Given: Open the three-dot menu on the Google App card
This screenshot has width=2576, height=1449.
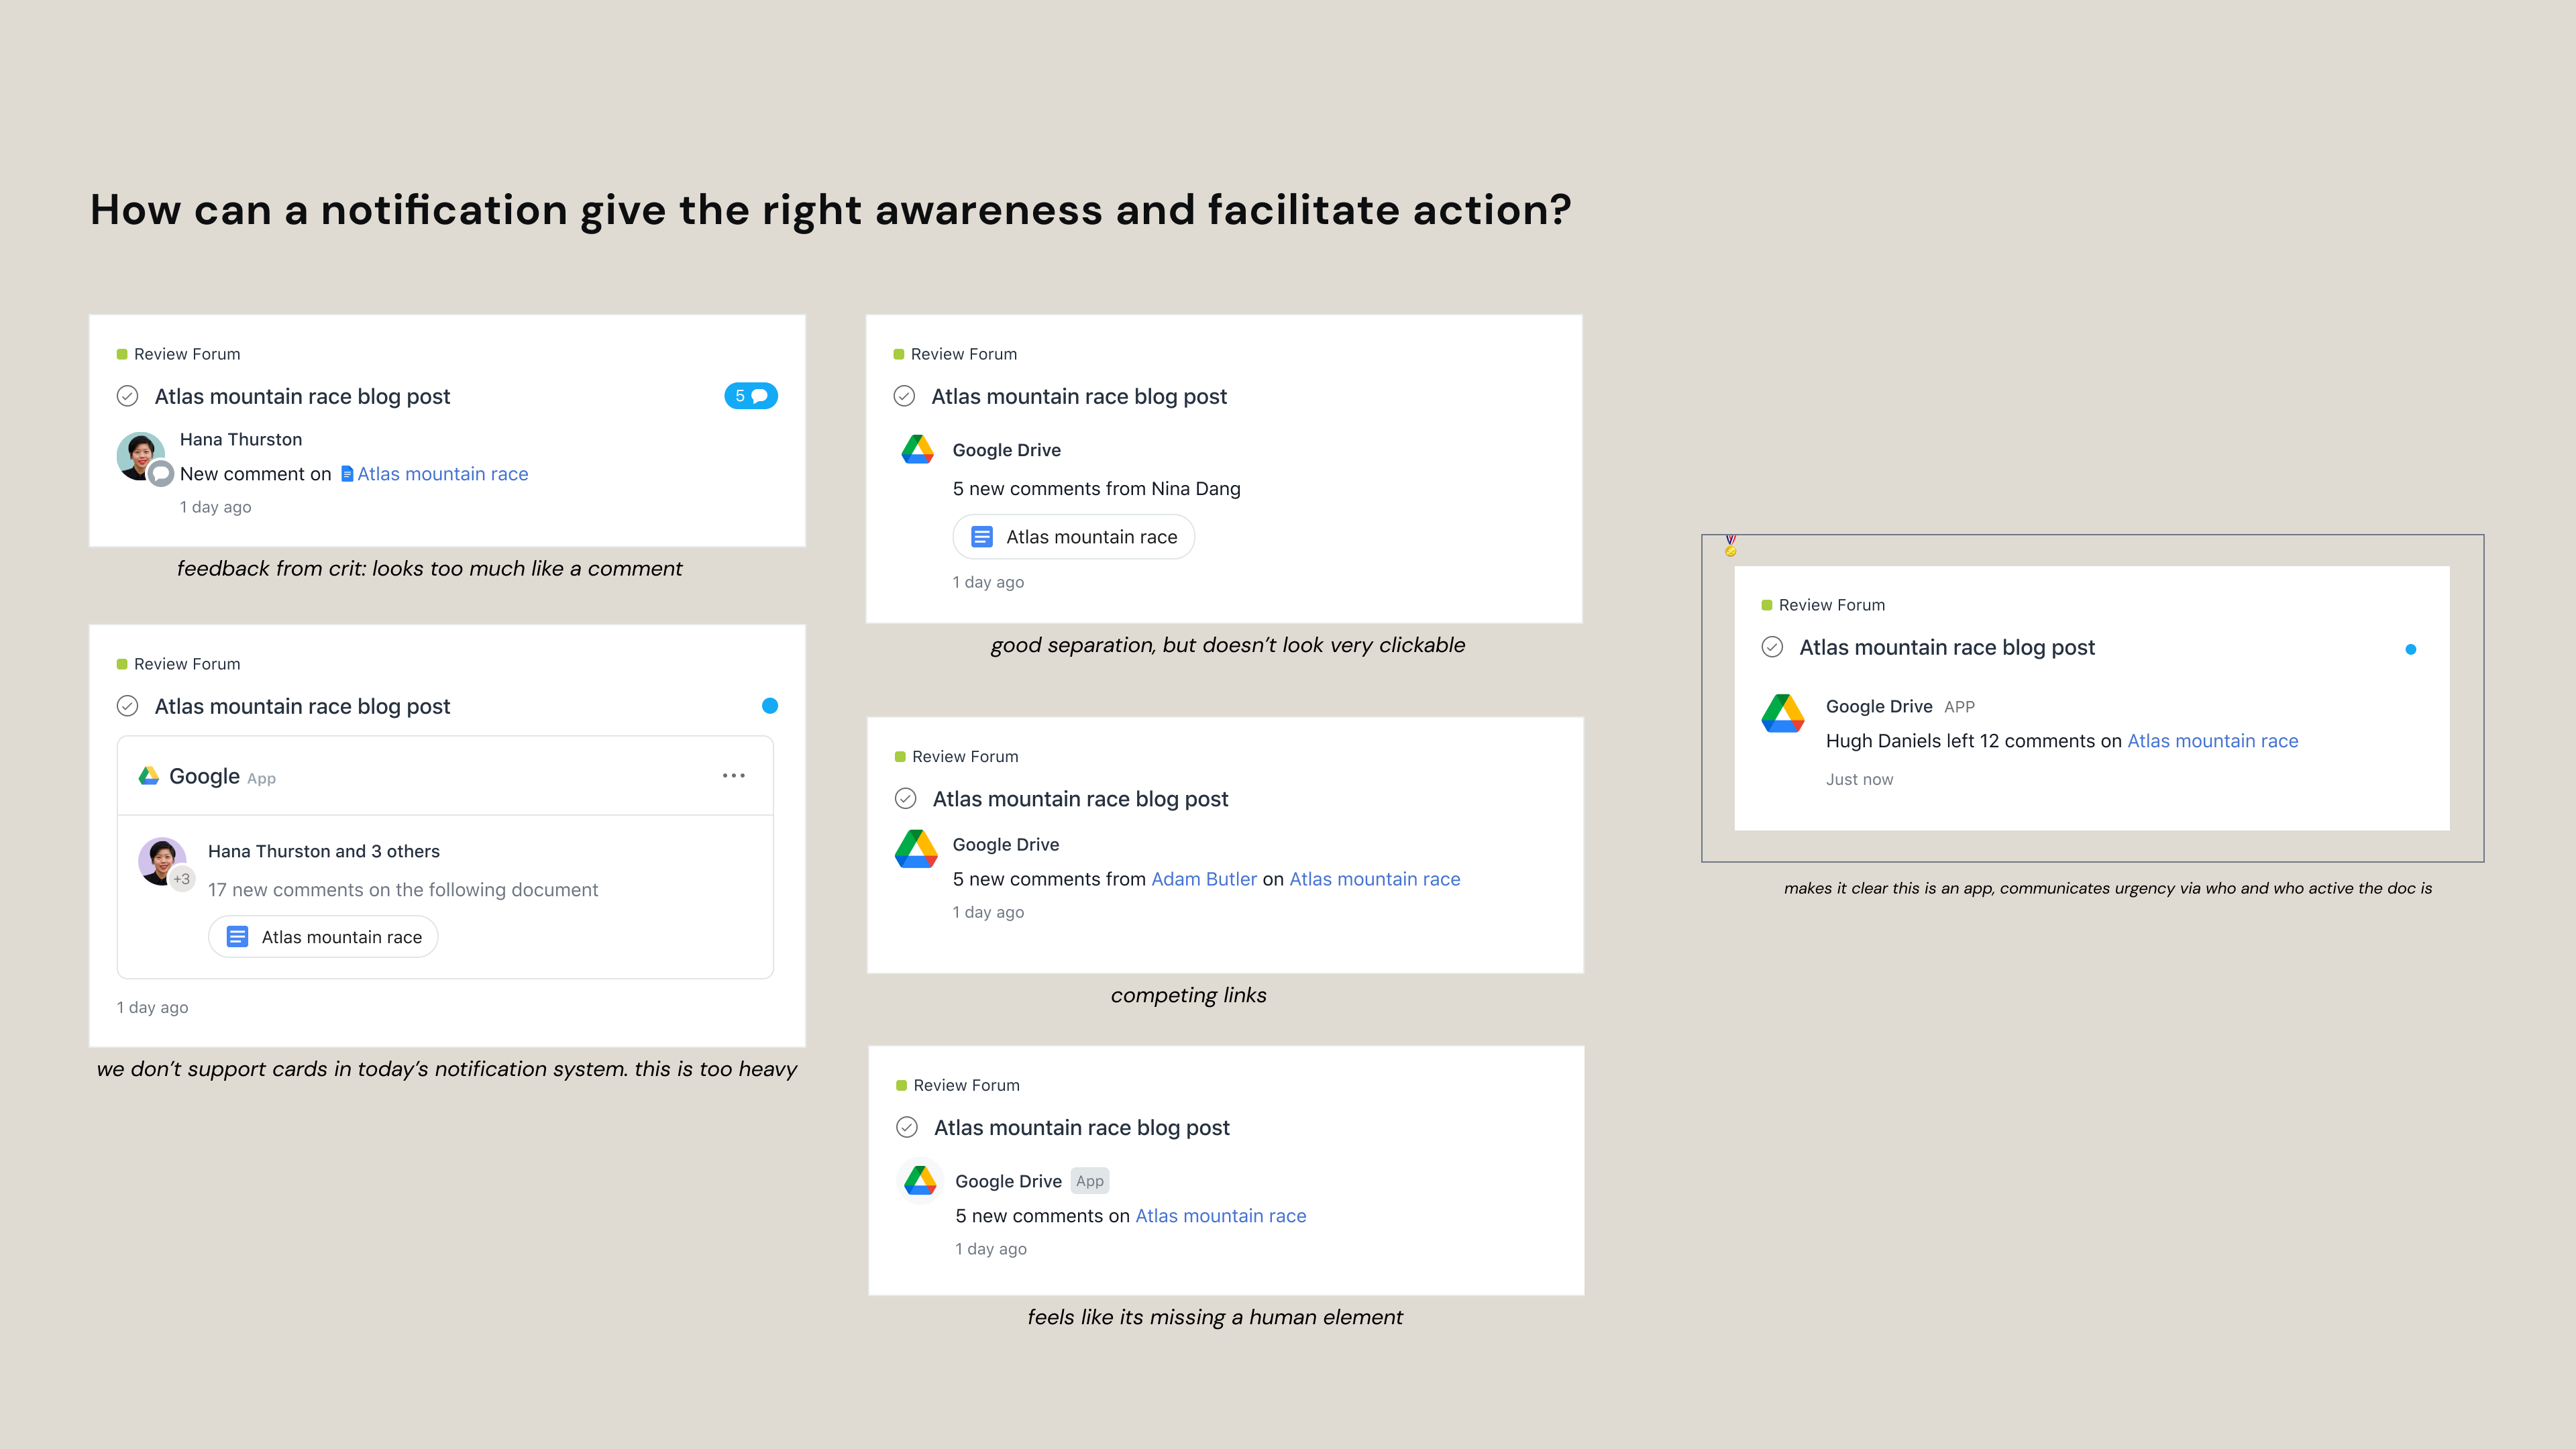Looking at the screenshot, I should 734,776.
